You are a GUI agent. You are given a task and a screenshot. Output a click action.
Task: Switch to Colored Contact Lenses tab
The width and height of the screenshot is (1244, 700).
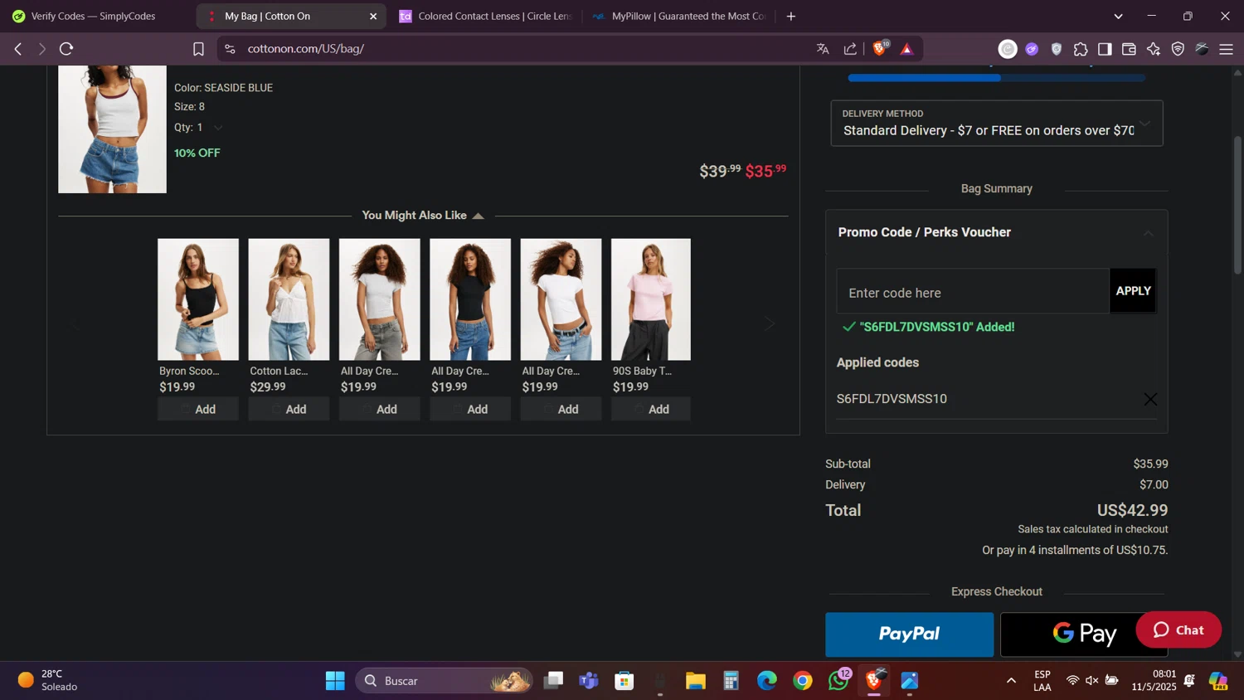point(485,16)
